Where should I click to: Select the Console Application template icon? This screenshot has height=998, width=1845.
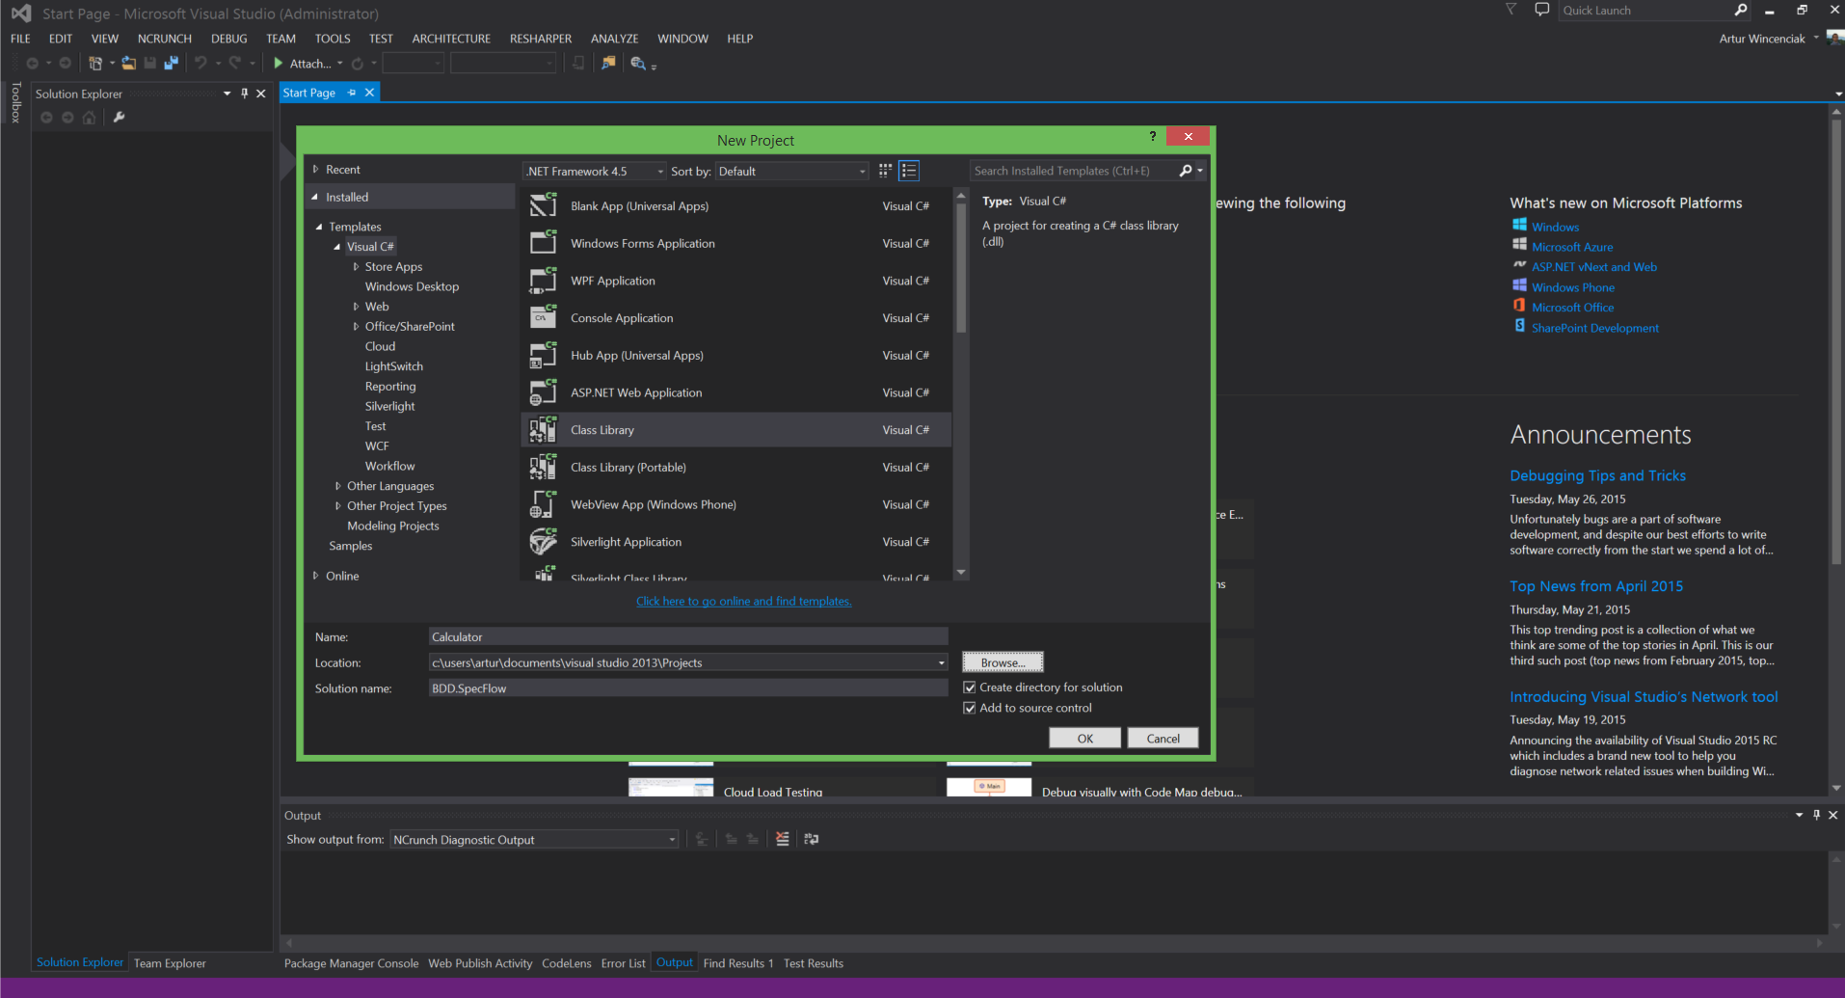pos(544,318)
